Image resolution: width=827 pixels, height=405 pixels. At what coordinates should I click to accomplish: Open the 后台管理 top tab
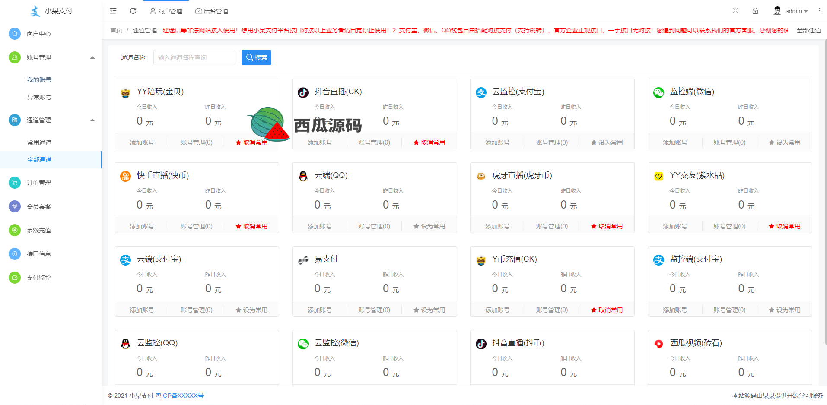coord(212,11)
